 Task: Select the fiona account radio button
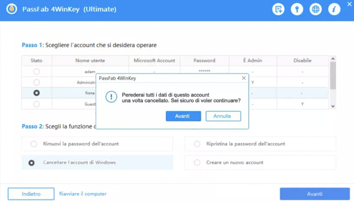coord(37,93)
